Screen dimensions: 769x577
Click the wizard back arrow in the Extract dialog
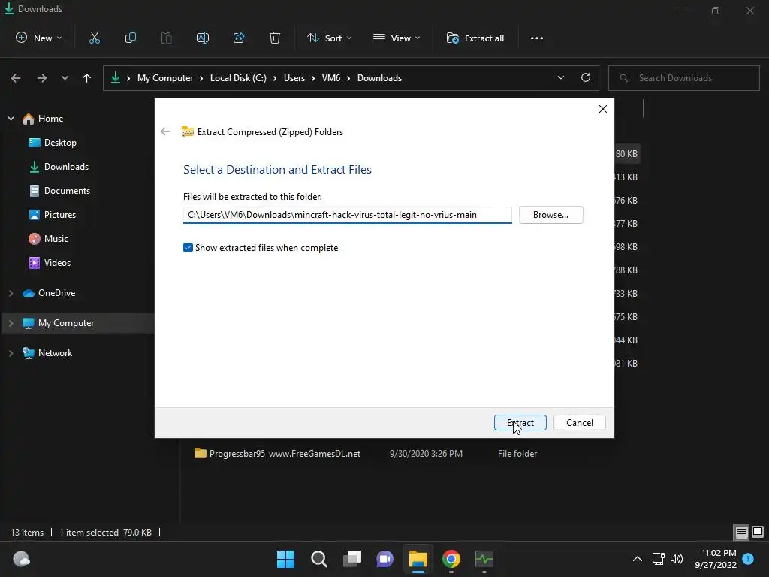point(165,131)
